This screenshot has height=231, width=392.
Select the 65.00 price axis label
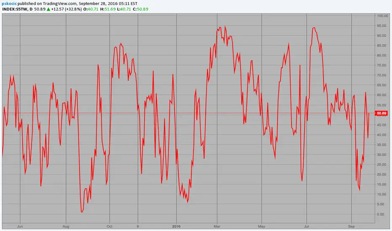pos(381,85)
